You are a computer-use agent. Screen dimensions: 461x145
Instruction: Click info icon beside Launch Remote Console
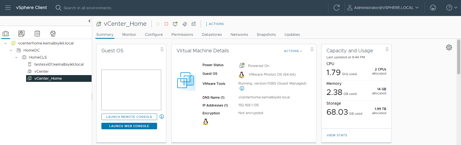click(x=162, y=117)
